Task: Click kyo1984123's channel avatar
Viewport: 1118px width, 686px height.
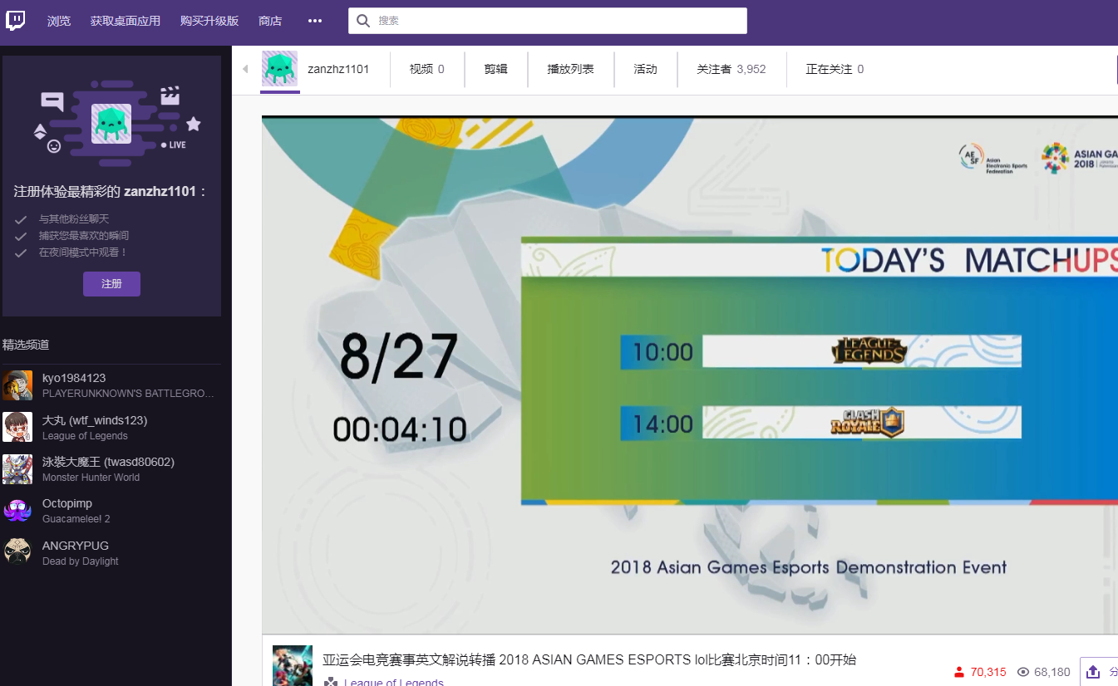Action: coord(17,385)
